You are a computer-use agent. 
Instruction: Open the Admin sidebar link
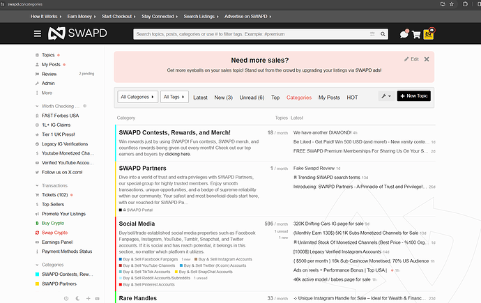(48, 84)
